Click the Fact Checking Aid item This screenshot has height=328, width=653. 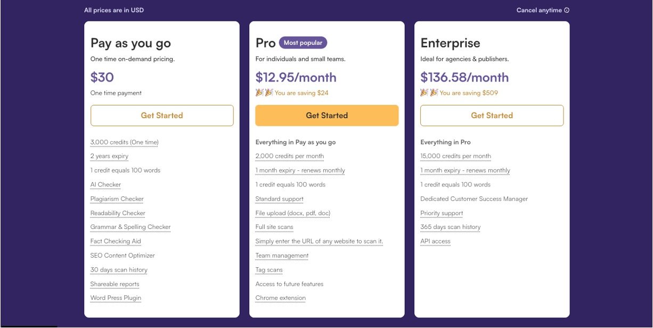pyautogui.click(x=116, y=241)
